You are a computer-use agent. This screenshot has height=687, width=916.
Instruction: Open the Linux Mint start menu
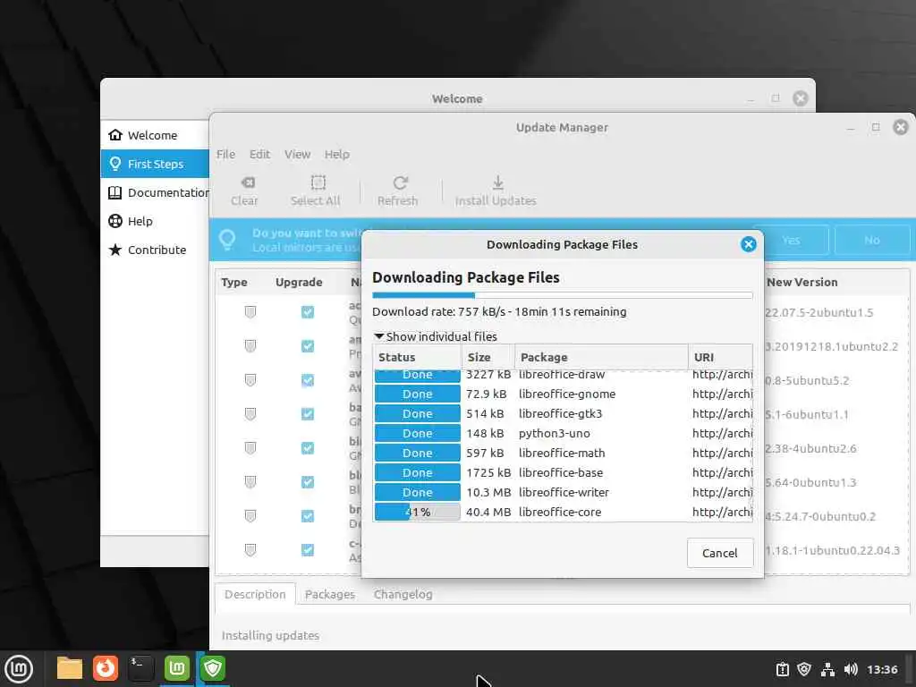point(20,668)
